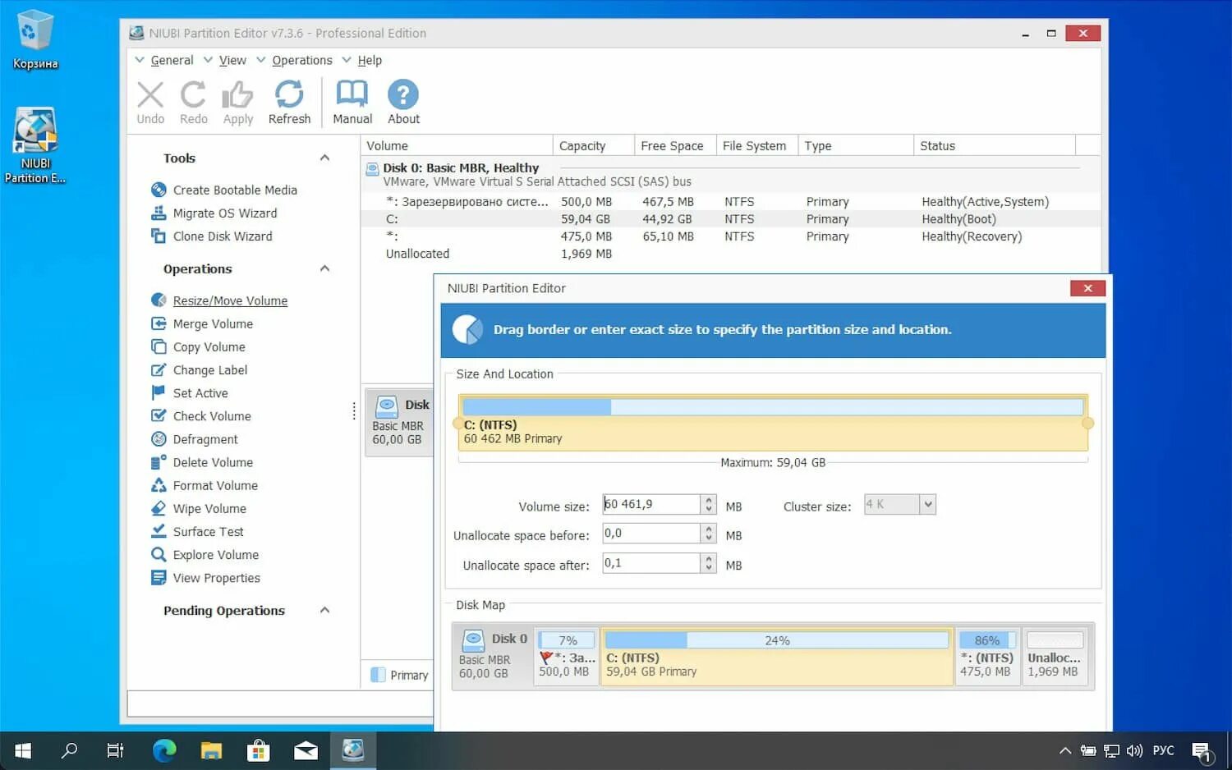Choose Delete Volume operation

coord(213,462)
